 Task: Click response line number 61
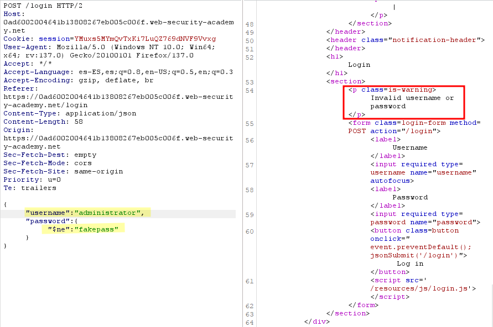pos(250,281)
